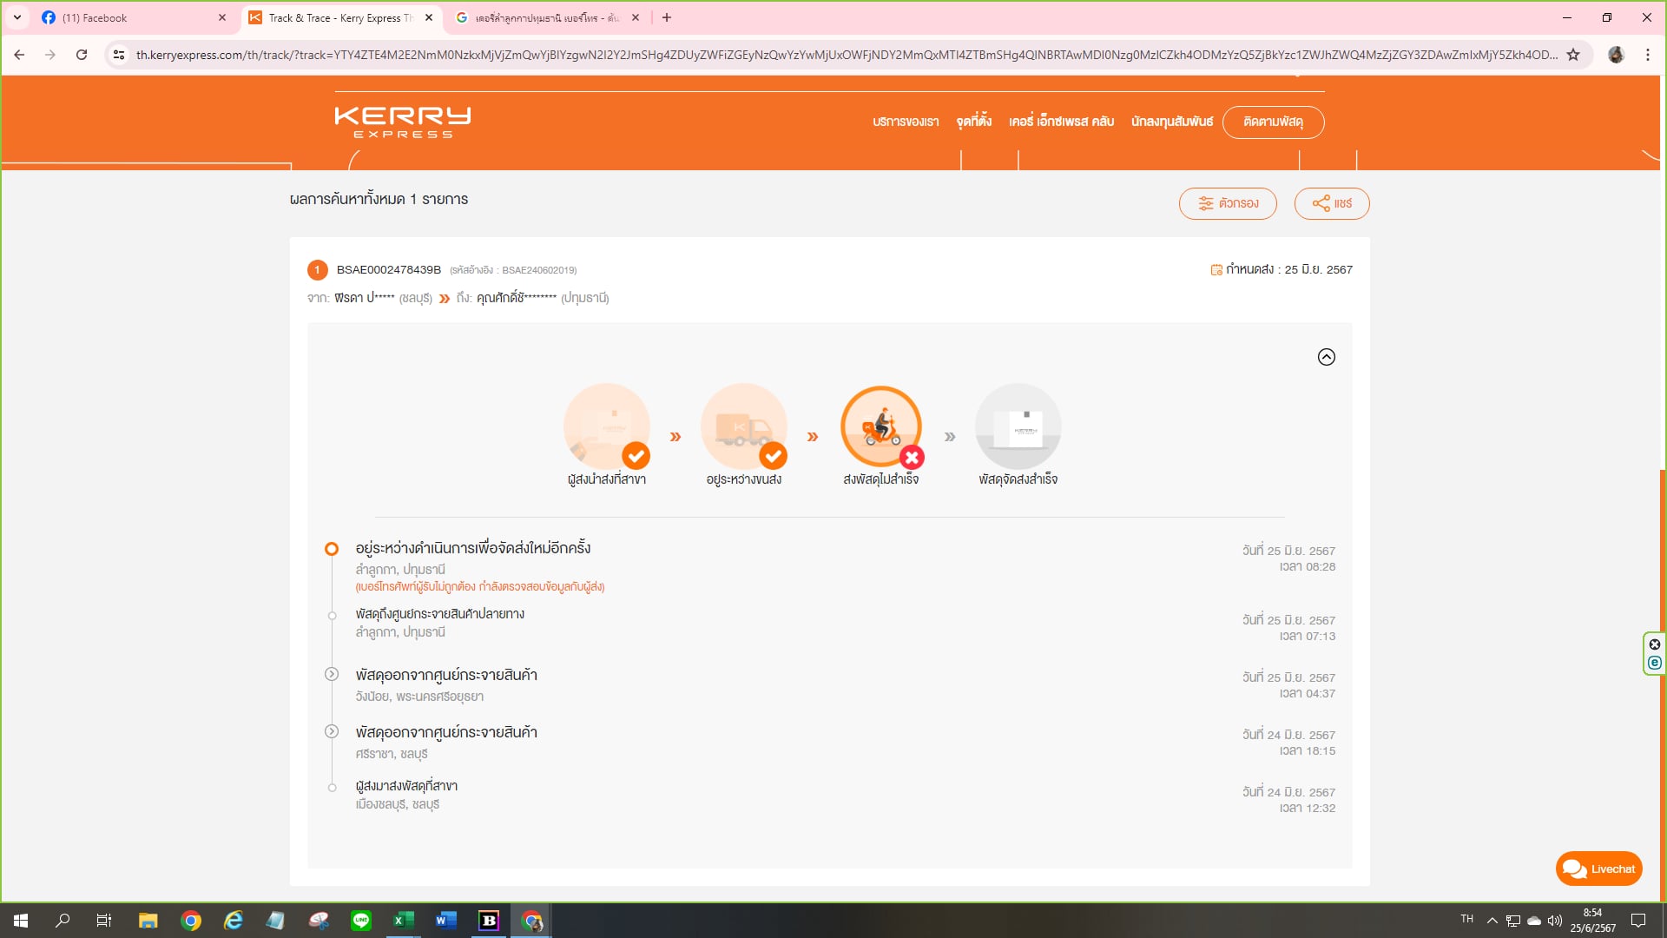The image size is (1667, 938).
Task: Open Internet Explorer from taskbar
Action: 233,921
